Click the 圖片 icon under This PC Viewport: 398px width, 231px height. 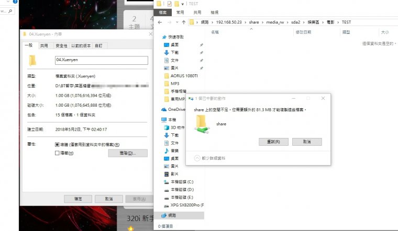pos(167,166)
